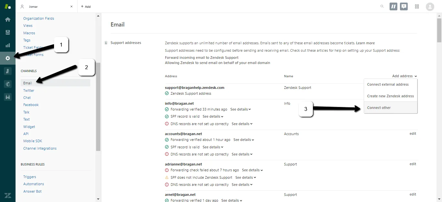Image resolution: width=442 pixels, height=202 pixels.
Task: Open Tags in admin menu
Action: (x=27, y=40)
